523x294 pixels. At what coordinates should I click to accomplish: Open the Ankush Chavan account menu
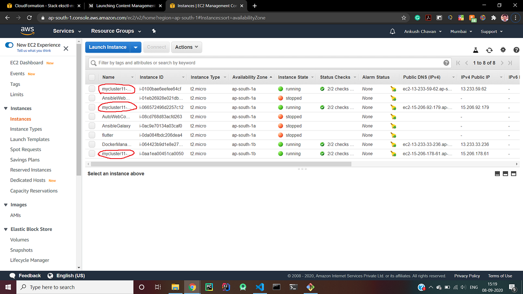pyautogui.click(x=423, y=32)
